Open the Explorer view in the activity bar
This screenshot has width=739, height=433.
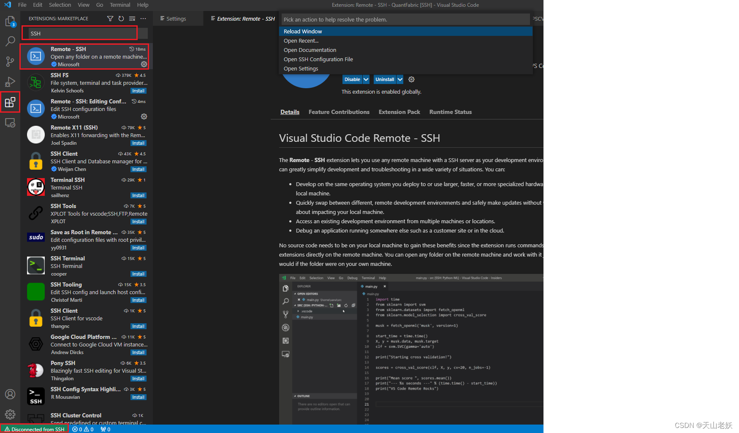[10, 21]
